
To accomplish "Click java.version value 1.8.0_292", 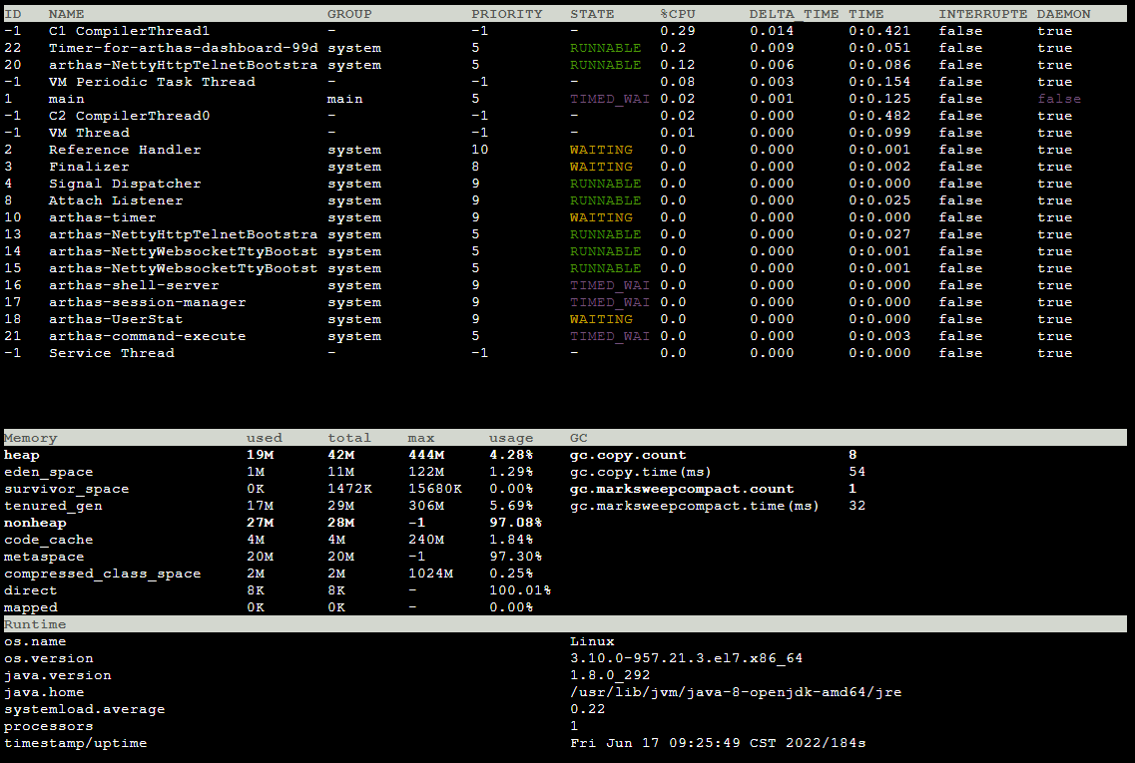I will (610, 676).
